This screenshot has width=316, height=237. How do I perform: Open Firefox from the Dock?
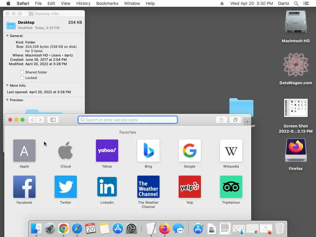165,229
